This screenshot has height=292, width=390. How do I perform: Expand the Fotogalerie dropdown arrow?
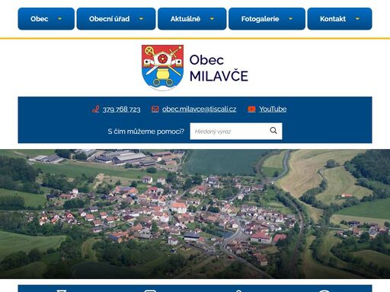coord(291,19)
